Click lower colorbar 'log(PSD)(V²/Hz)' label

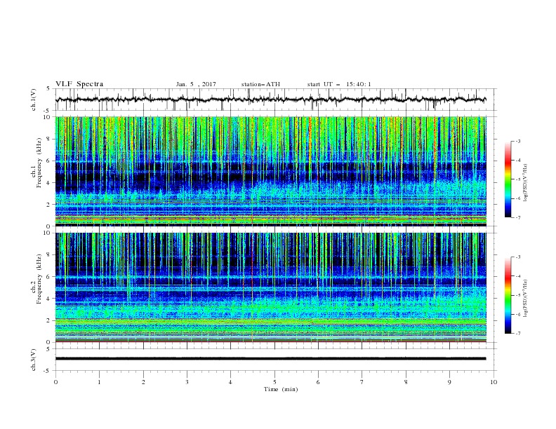pos(526,299)
